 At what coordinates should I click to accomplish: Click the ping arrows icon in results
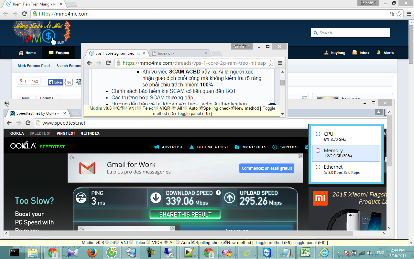pos(81,197)
